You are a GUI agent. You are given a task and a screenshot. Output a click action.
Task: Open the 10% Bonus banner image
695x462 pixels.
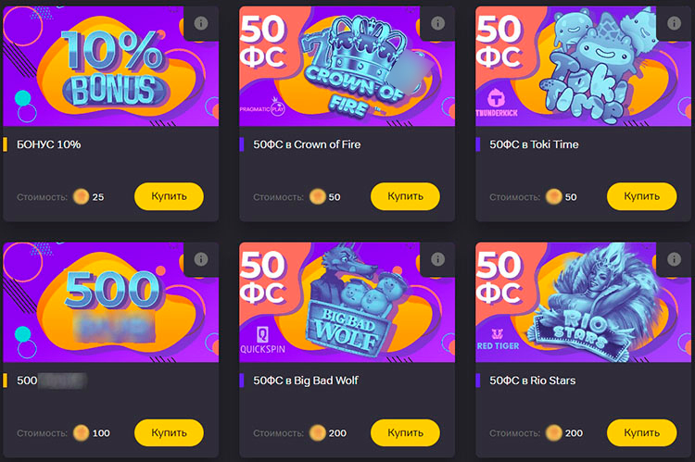pos(111,67)
